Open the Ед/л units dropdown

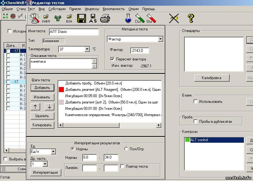53,152
